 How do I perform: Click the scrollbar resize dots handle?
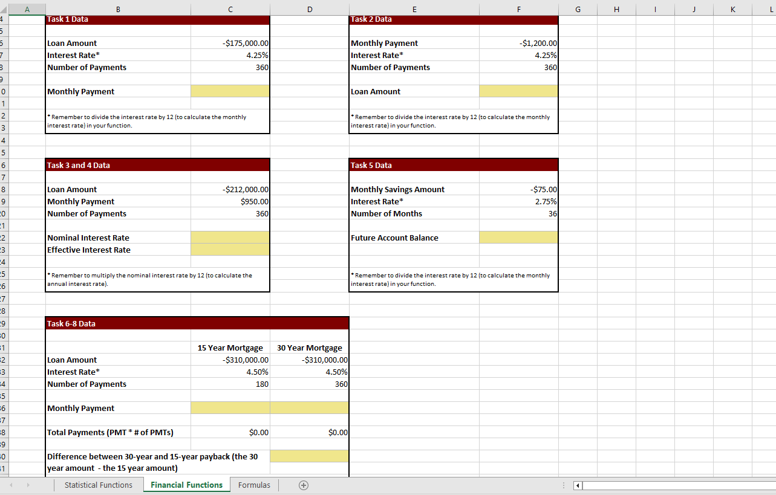pos(563,485)
